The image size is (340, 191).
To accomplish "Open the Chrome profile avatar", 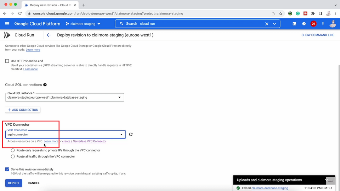I will (x=328, y=13).
